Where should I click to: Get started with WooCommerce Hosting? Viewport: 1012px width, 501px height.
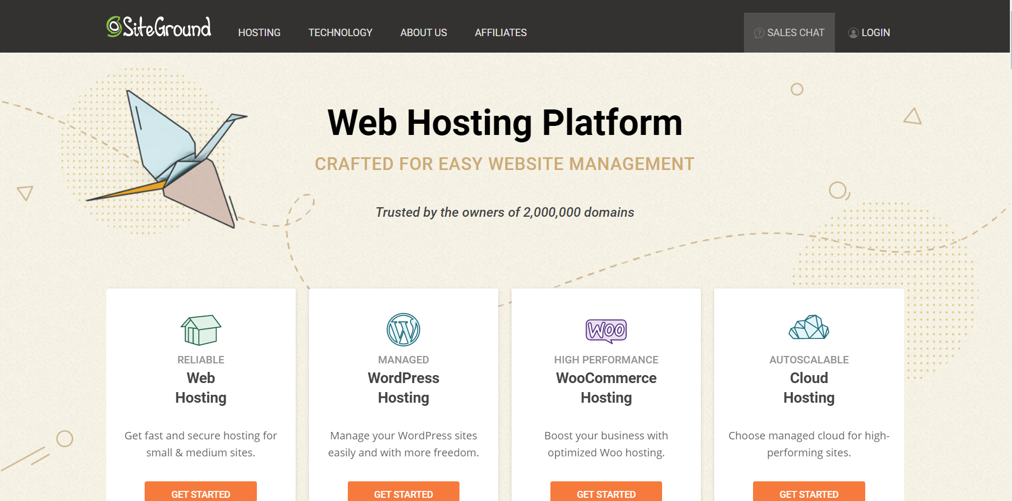tap(606, 493)
